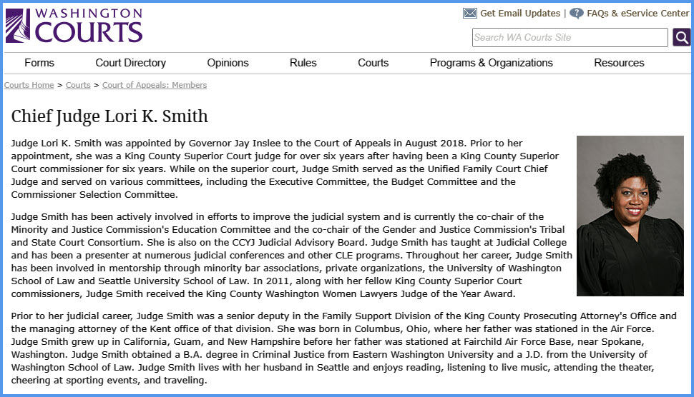Go to the Rules navigation item

point(303,63)
